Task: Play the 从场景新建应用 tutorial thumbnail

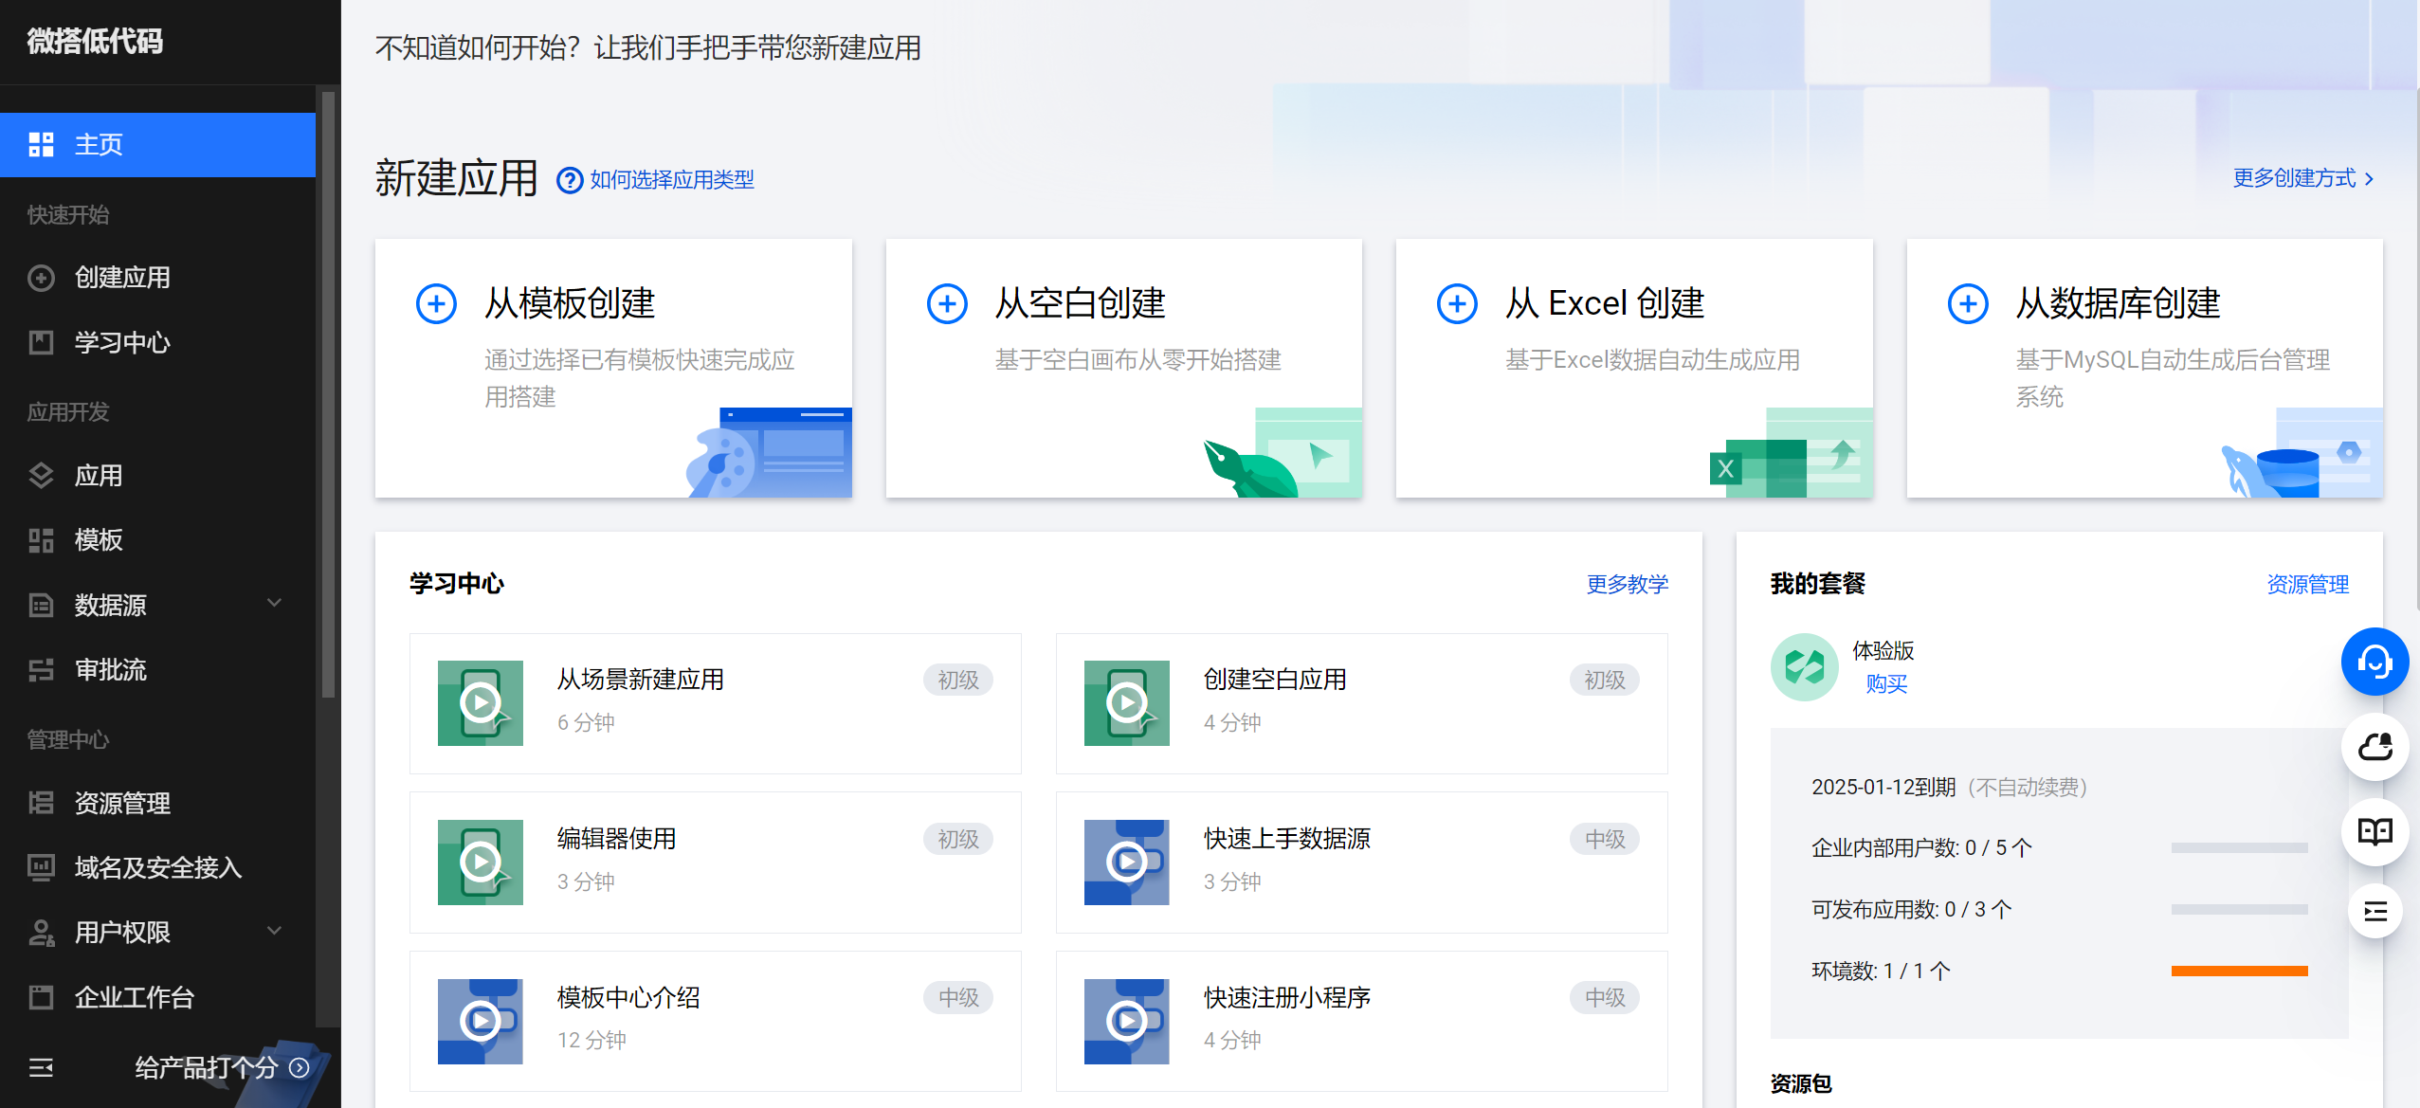Action: pyautogui.click(x=481, y=703)
